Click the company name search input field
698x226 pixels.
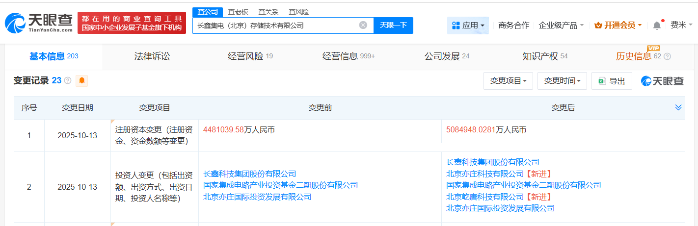click(x=275, y=25)
